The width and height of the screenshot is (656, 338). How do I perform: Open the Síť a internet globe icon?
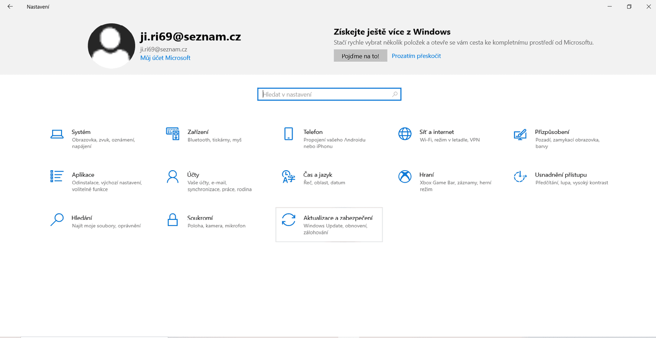[x=405, y=134]
